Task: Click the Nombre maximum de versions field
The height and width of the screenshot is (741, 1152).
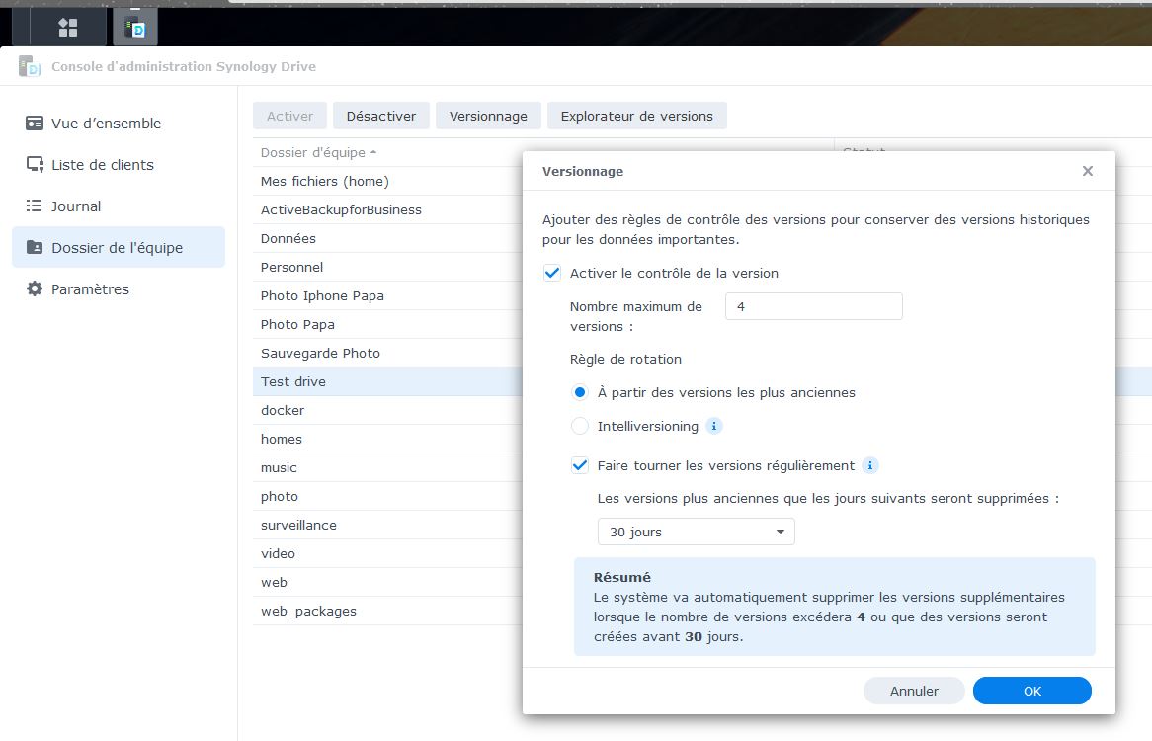Action: click(x=813, y=306)
